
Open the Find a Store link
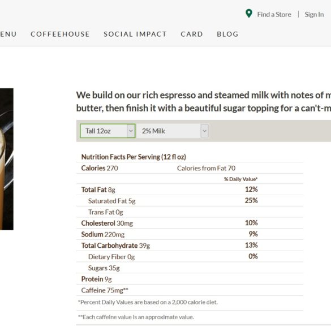click(274, 15)
